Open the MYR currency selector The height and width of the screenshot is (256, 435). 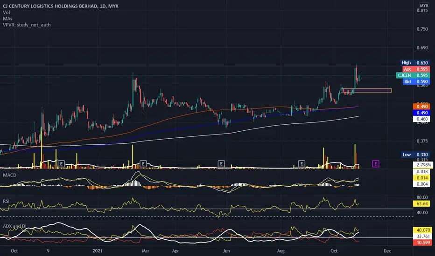tap(424, 6)
